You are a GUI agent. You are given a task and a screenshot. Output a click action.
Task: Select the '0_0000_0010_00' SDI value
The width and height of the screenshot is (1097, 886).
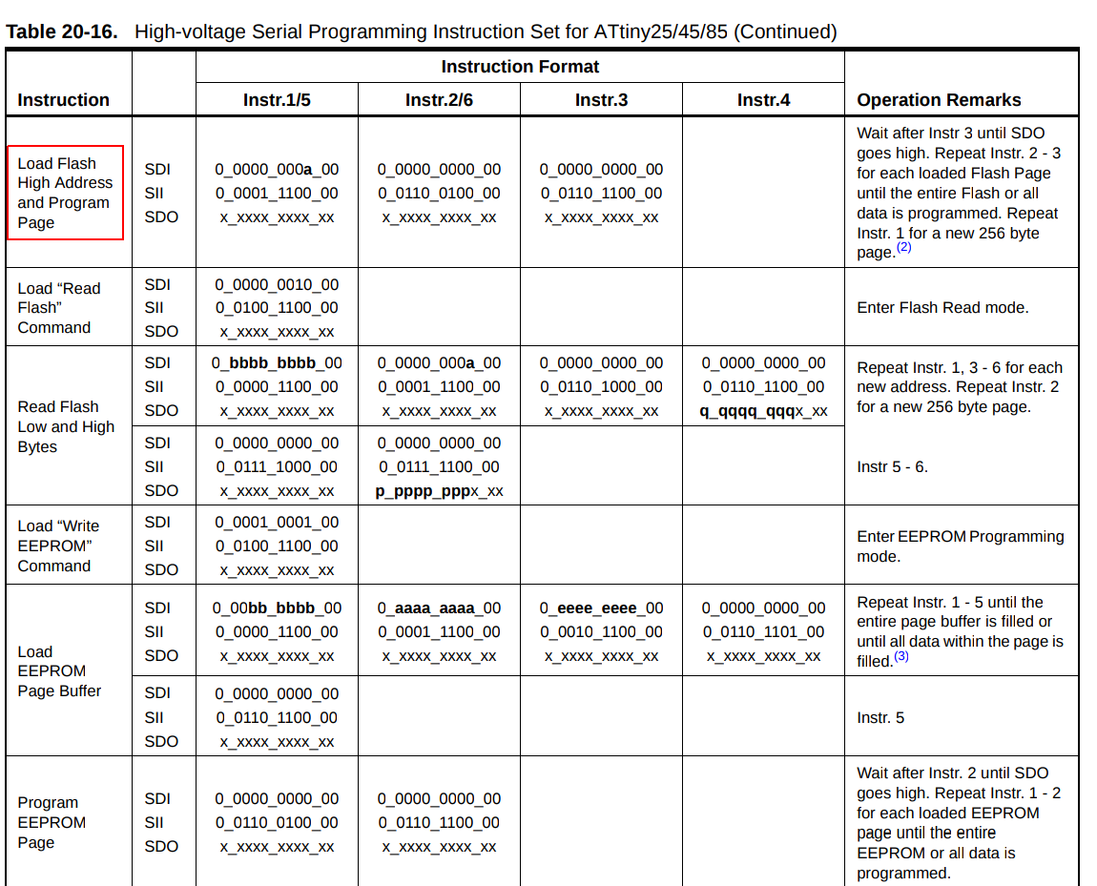[277, 284]
